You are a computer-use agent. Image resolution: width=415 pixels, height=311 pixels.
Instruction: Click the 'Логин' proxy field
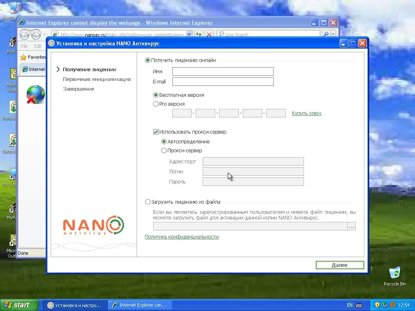click(253, 171)
